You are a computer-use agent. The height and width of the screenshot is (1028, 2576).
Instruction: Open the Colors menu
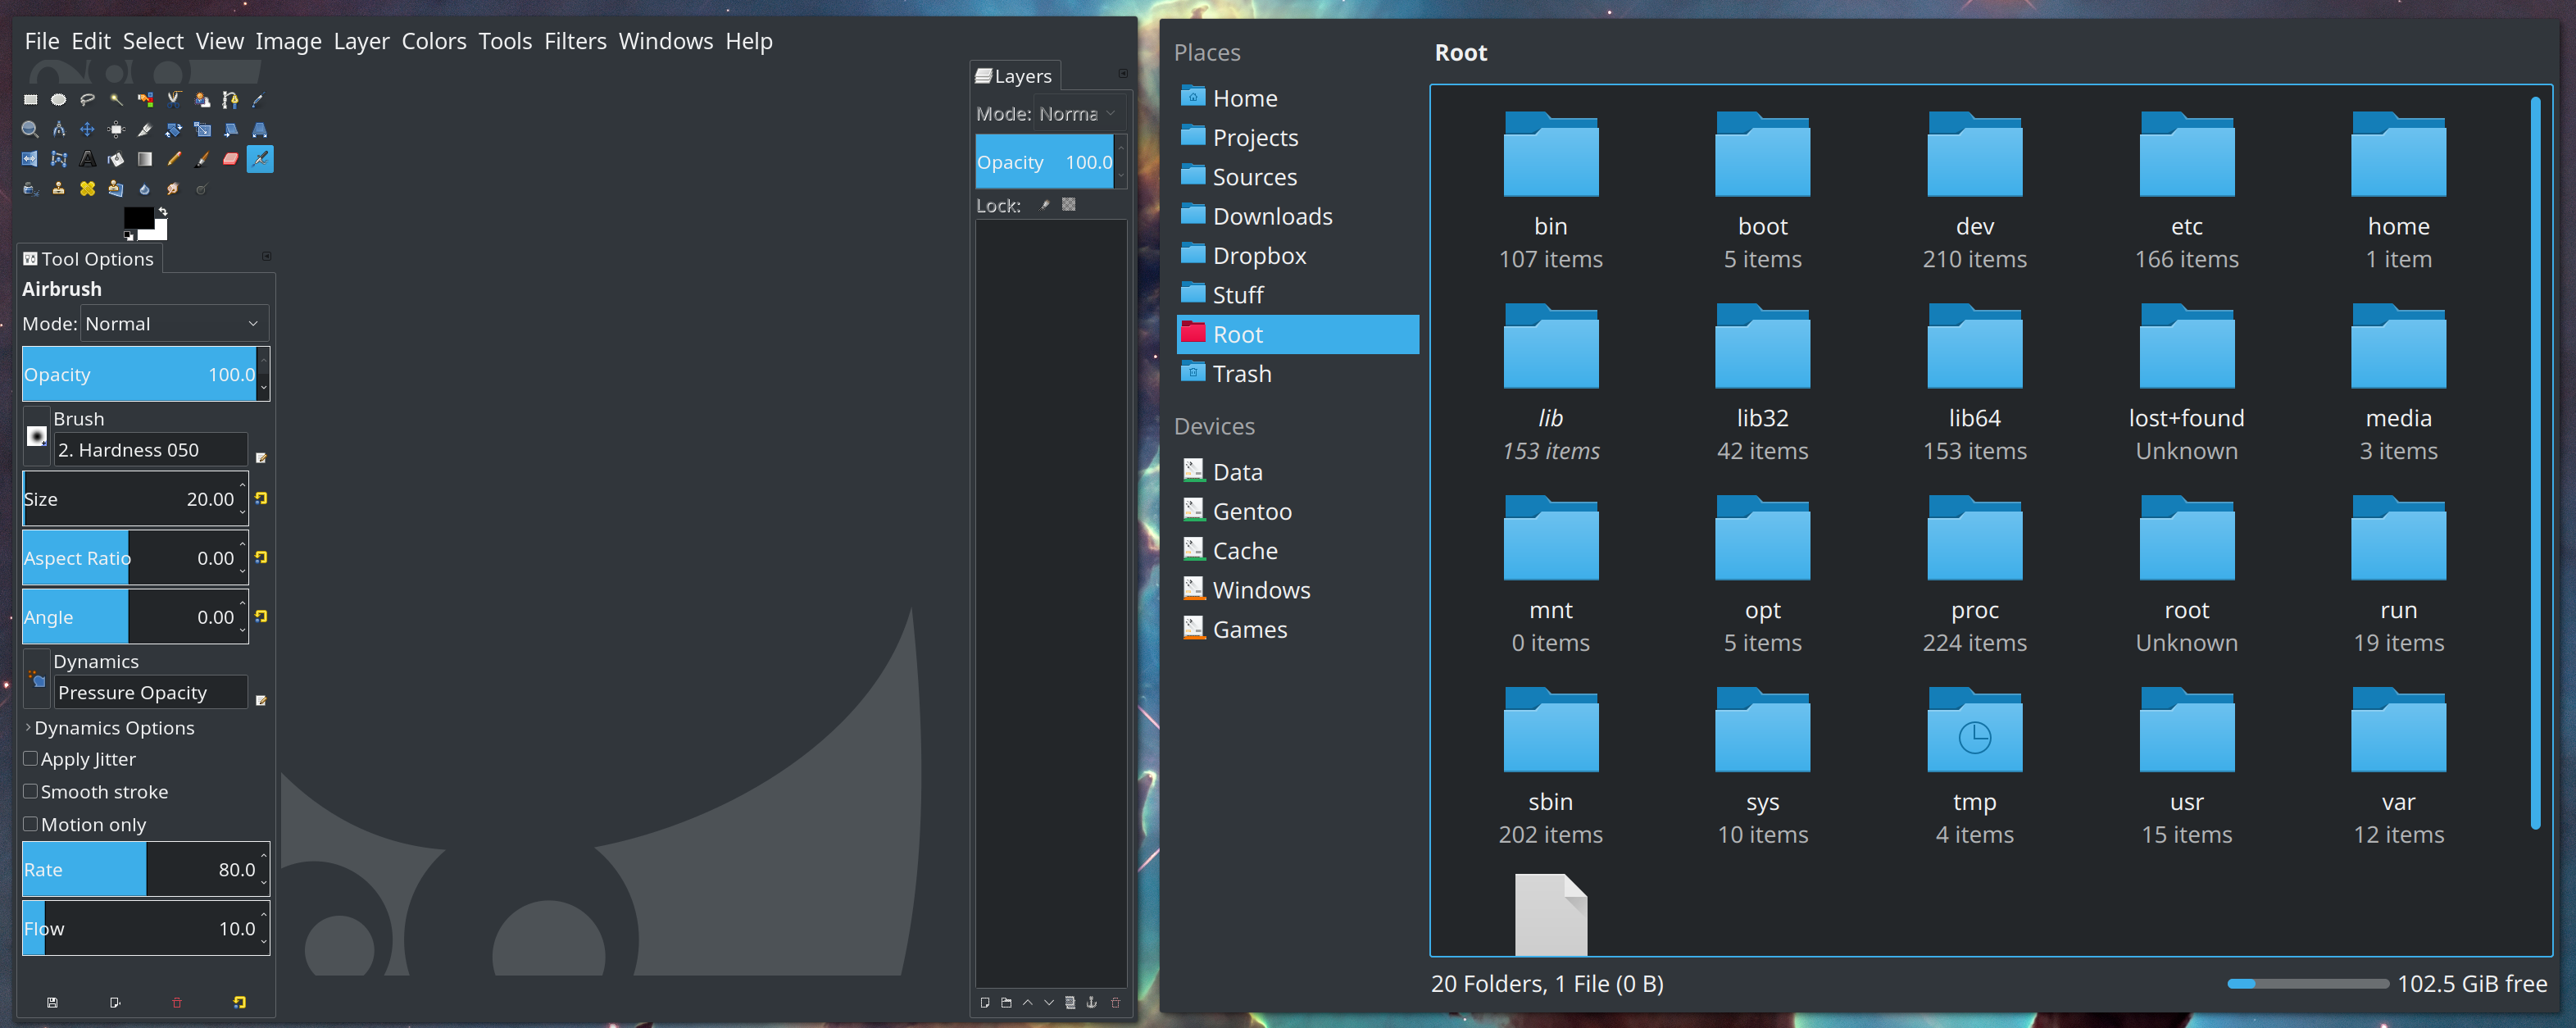pos(433,41)
